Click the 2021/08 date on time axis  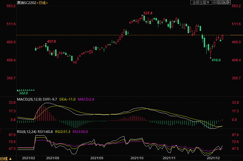(53, 158)
